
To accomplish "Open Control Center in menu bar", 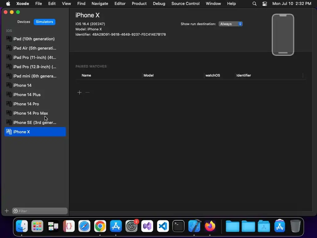I will pyautogui.click(x=265, y=4).
